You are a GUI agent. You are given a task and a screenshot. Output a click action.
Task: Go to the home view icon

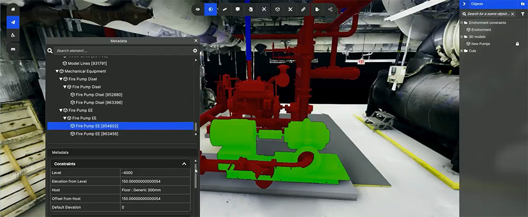(13, 9)
